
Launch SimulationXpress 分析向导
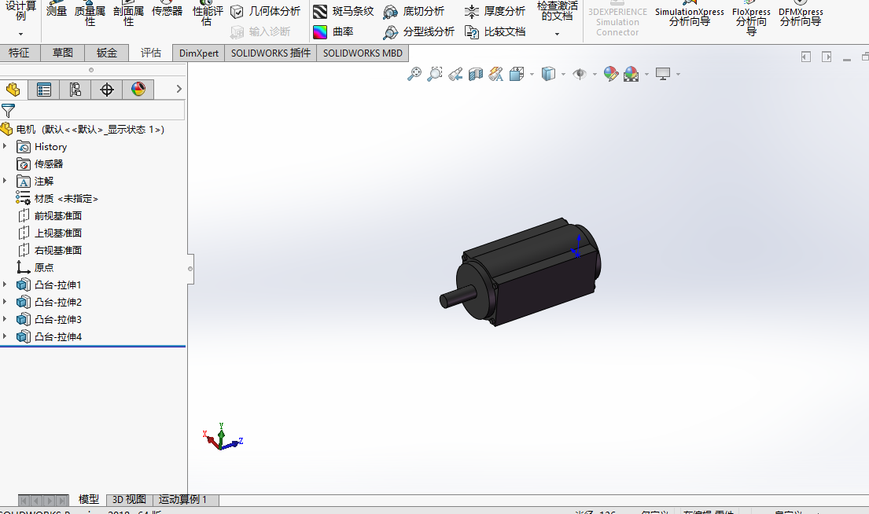point(690,16)
